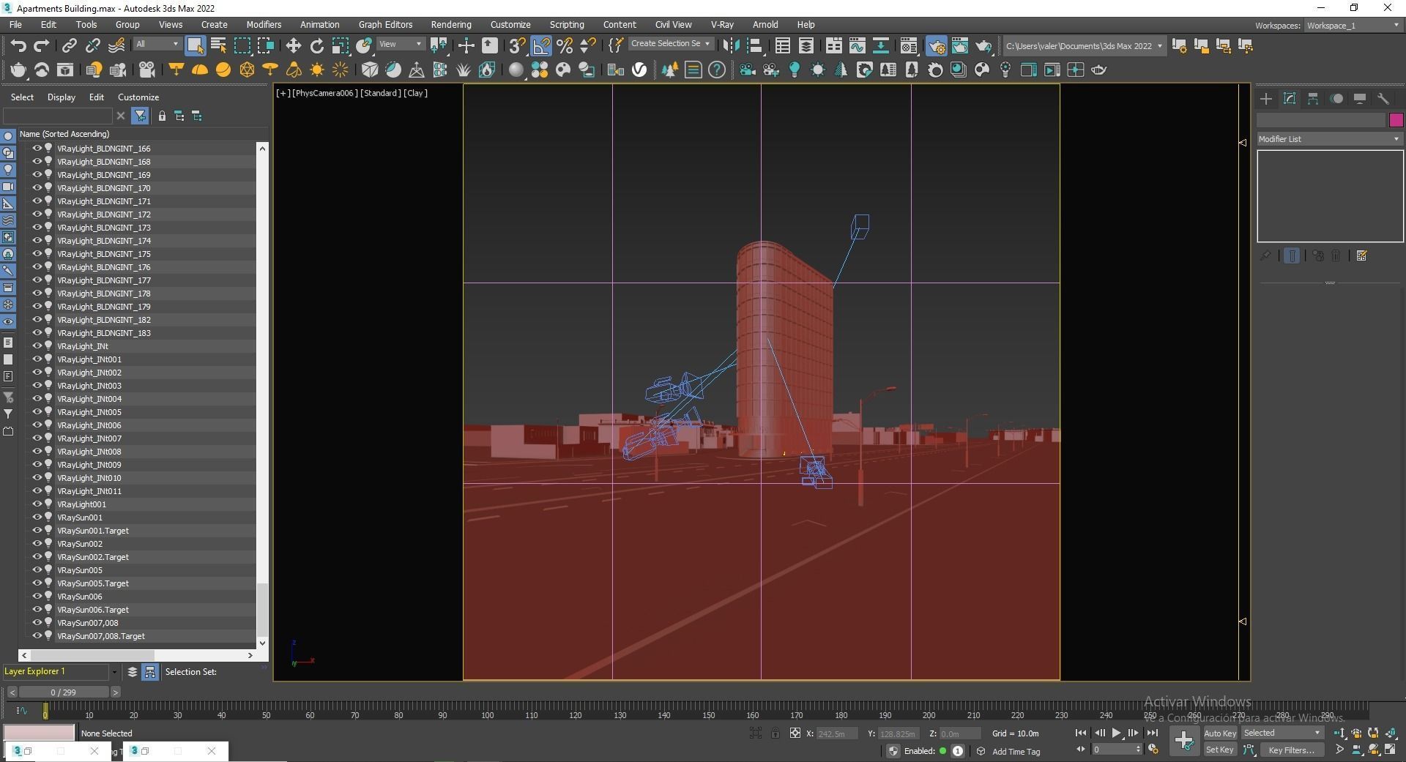Toggle the scene explorer filter funnel
This screenshot has width=1406, height=762.
[139, 116]
